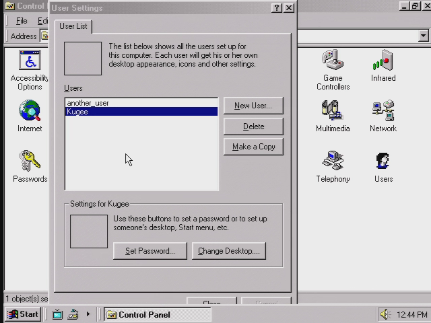Select the Control Panel taskbar button

[157, 314]
